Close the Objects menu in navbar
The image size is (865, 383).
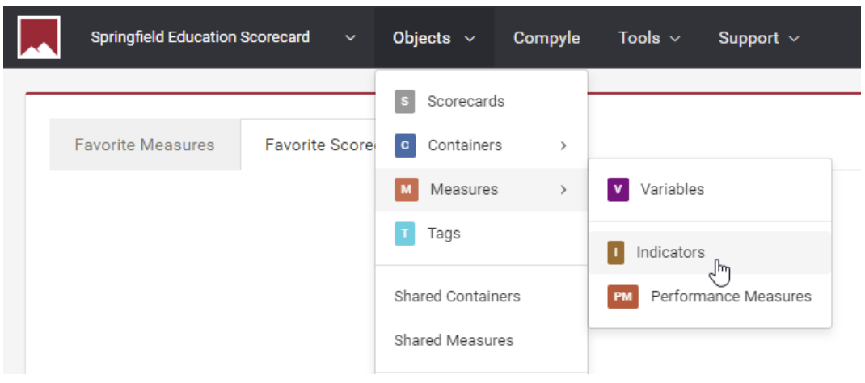point(433,38)
